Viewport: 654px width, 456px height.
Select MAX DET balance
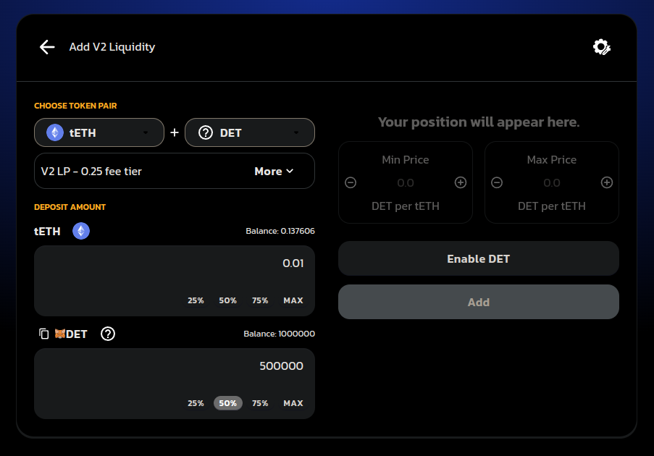pos(293,403)
